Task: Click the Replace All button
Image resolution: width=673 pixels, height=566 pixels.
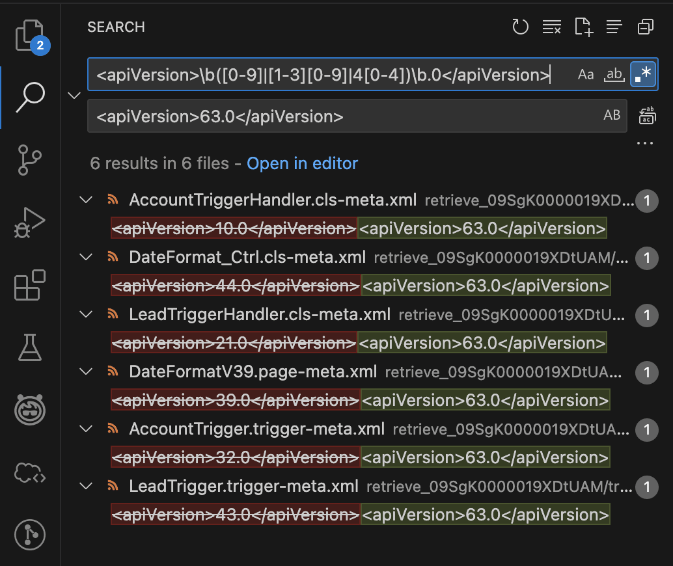Action: [x=646, y=116]
